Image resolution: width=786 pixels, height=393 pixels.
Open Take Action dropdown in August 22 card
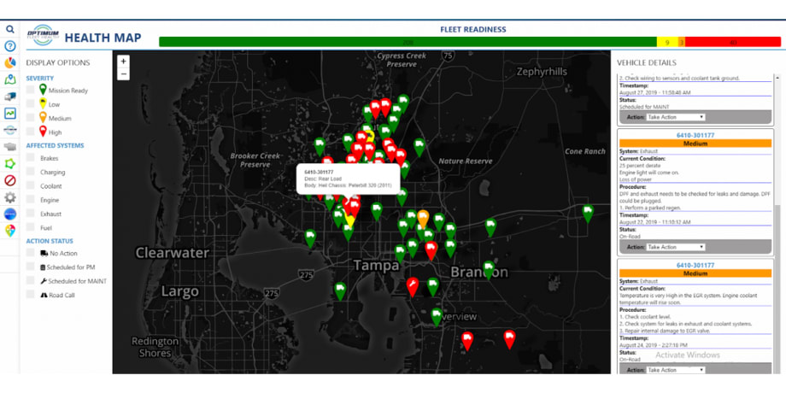click(x=675, y=247)
